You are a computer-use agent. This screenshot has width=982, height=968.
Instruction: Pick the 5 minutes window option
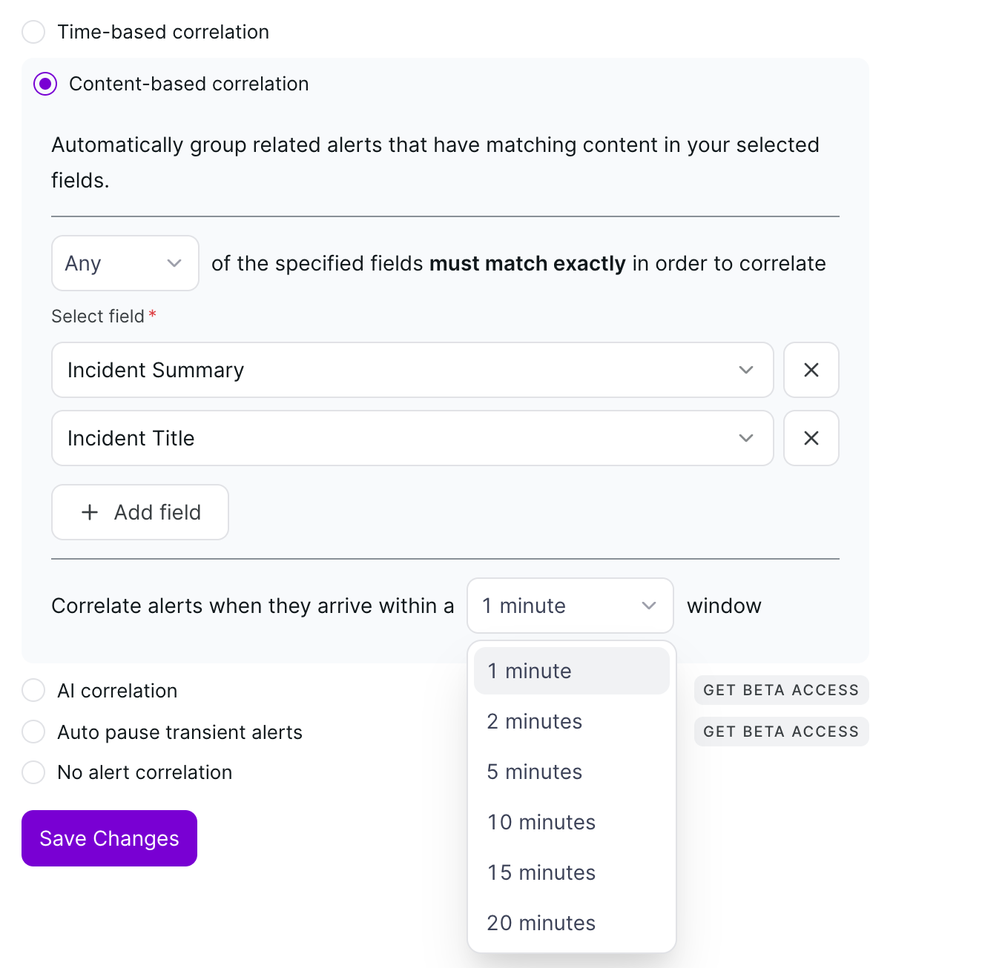pos(571,772)
